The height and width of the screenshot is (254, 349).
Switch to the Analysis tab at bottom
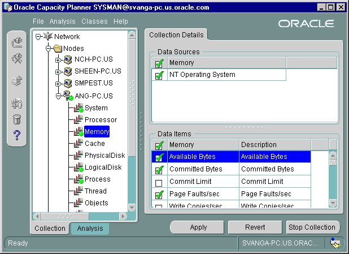(90, 229)
